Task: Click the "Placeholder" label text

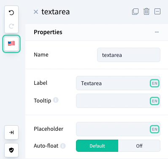Action: (x=49, y=129)
